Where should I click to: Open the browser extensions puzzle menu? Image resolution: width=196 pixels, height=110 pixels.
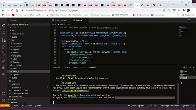(x=183, y=10)
